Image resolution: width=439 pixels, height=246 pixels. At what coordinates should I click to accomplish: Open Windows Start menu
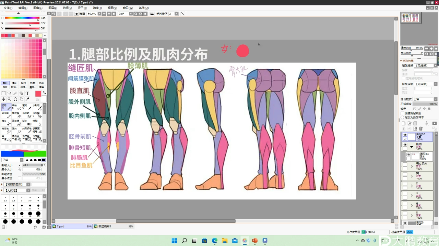tap(174, 241)
